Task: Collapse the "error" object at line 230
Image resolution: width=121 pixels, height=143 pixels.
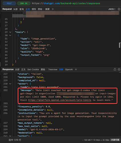Action: [10, 84]
